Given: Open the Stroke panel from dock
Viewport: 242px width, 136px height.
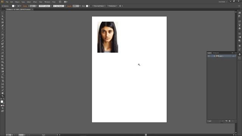Looking at the screenshot, I should pyautogui.click(x=239, y=34).
